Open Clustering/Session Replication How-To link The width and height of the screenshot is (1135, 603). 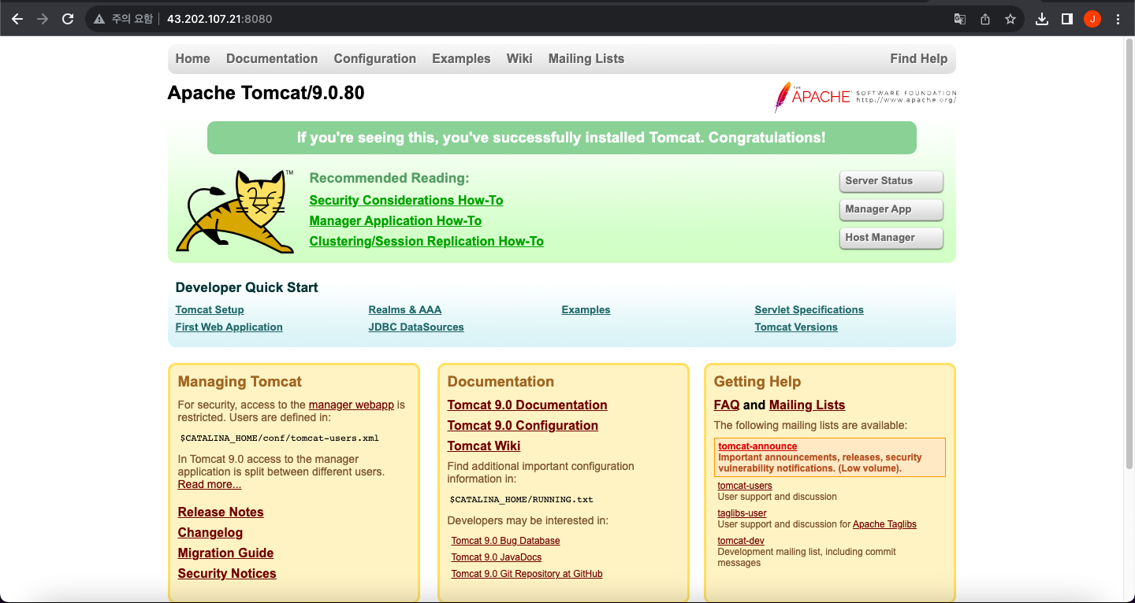[426, 241]
